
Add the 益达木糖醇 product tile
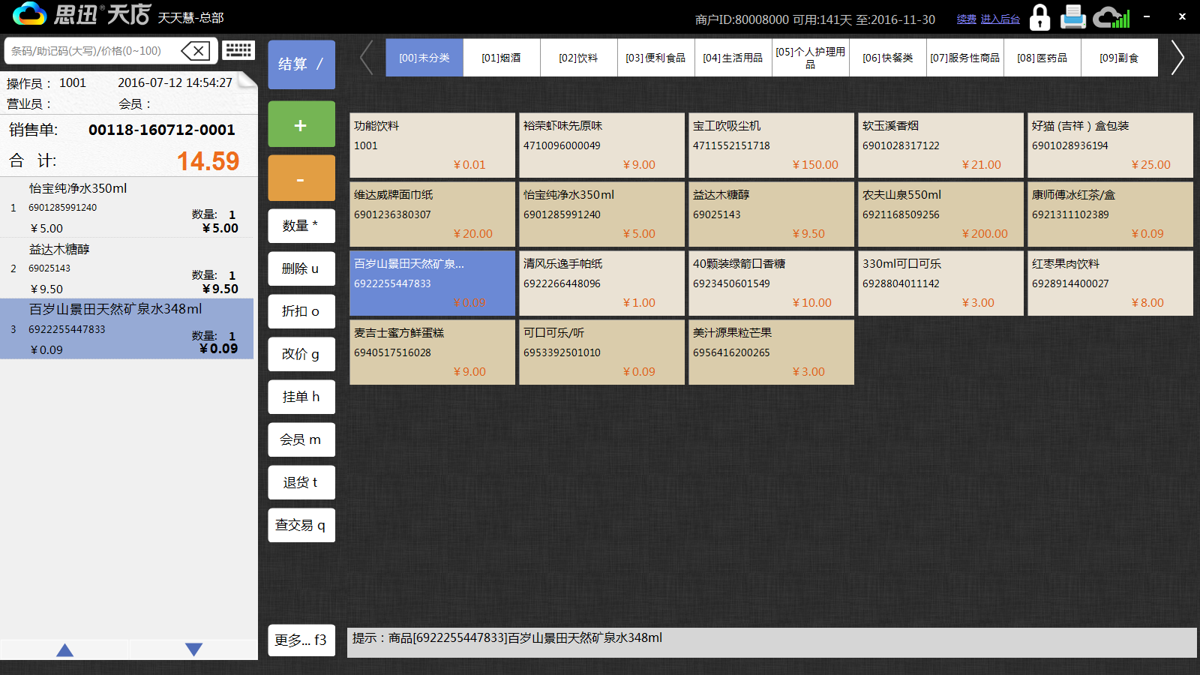[772, 214]
